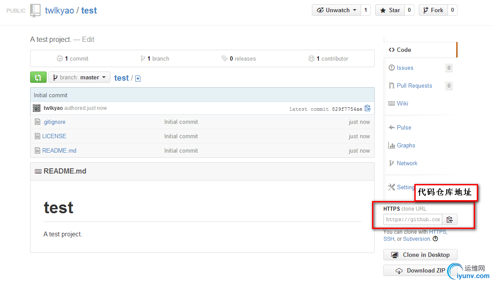Click the README.md file icon in list

38,150
